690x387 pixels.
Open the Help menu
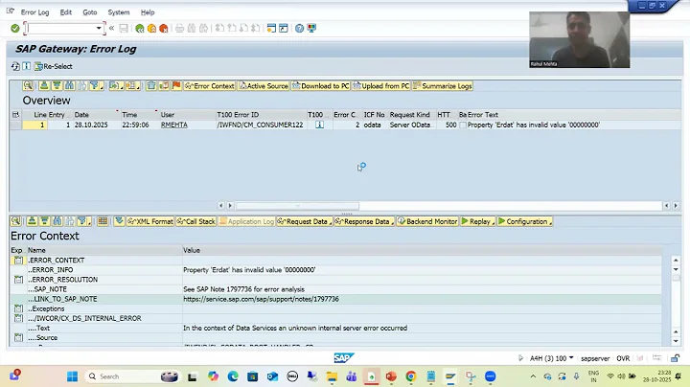(x=148, y=12)
